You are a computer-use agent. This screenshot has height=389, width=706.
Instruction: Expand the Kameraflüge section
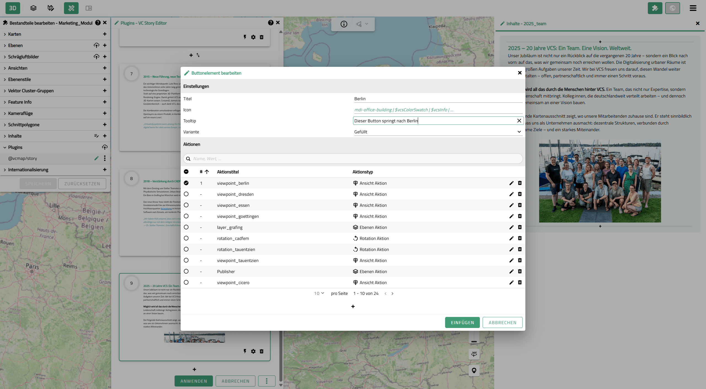[x=5, y=113]
